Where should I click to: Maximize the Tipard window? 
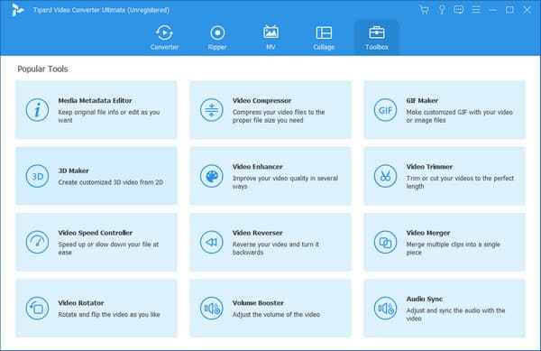point(509,10)
